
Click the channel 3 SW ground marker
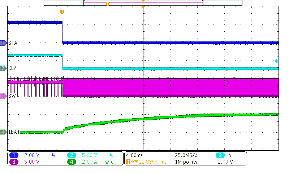[3, 96]
